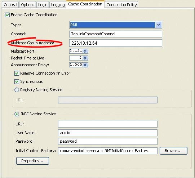The width and height of the screenshot is (195, 178).
Task: Select Registry Naming Service radio button
Action: click(17, 90)
